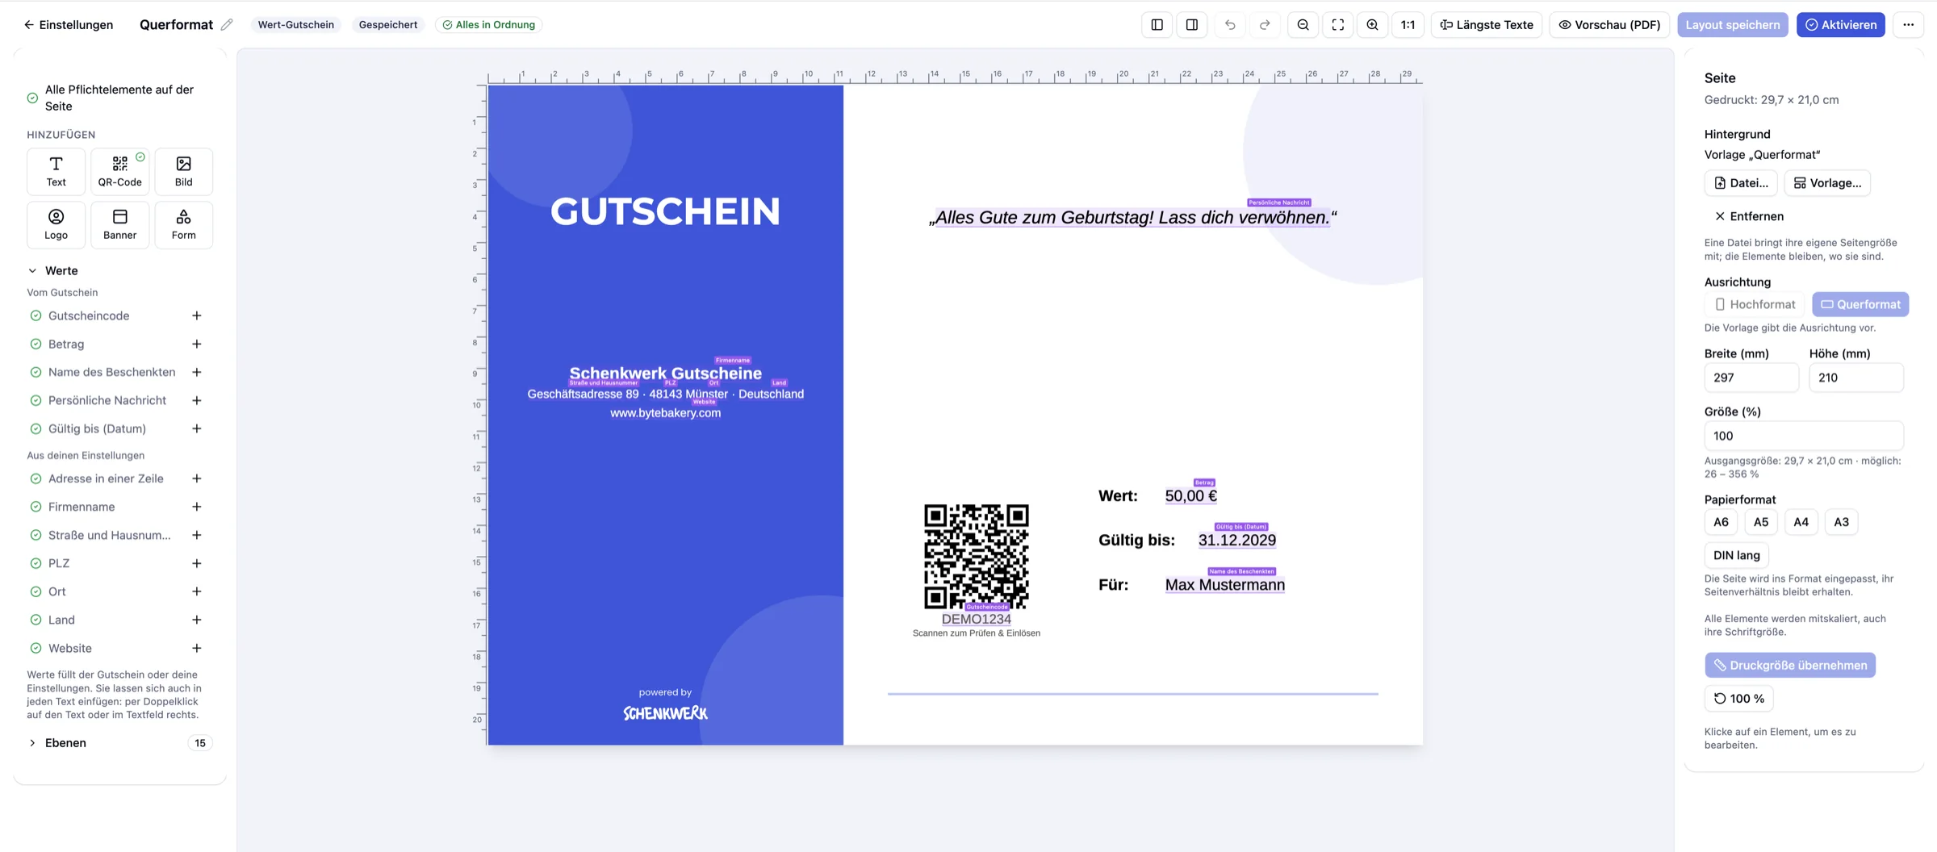
Task: Toggle the left sidebar panel icon
Action: (x=1157, y=24)
